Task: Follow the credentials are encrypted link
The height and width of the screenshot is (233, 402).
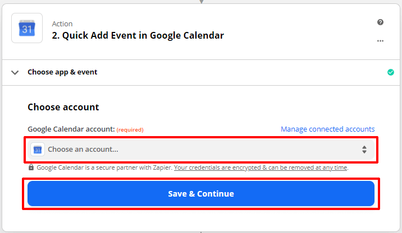Action: coord(261,167)
